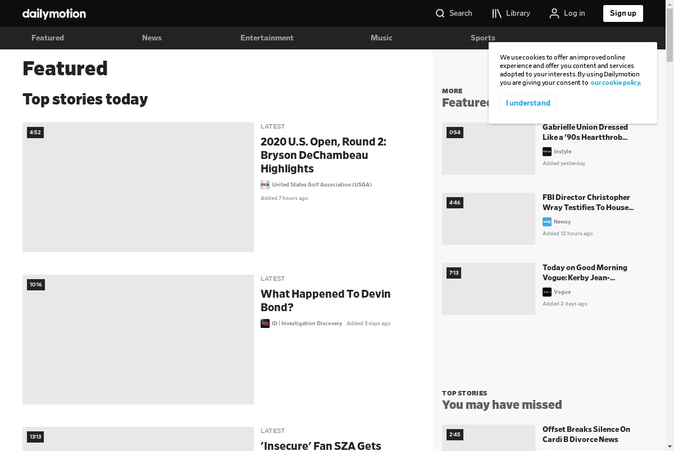This screenshot has width=674, height=451.
Task: Open the 'Insecure' Fan SZA headline
Action: point(321,445)
